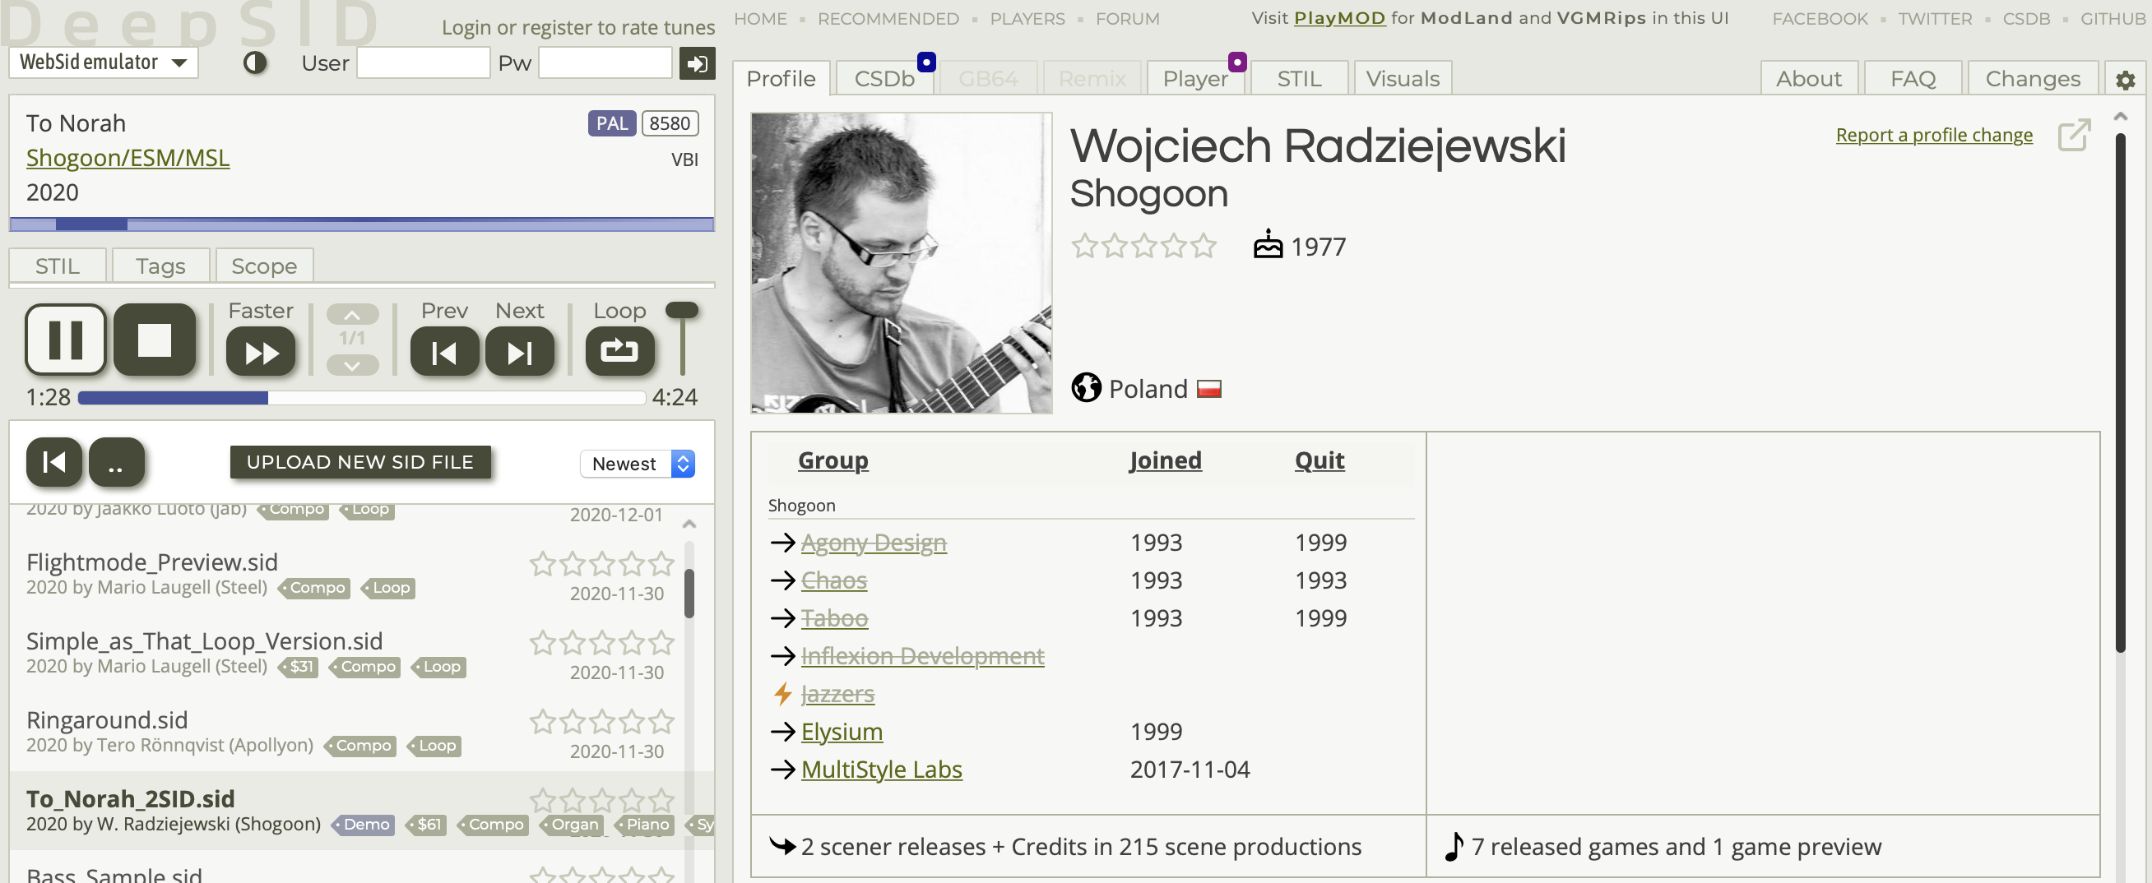Open the PlayMOD link
Viewport: 2152px width, 883px height.
pyautogui.click(x=1339, y=18)
